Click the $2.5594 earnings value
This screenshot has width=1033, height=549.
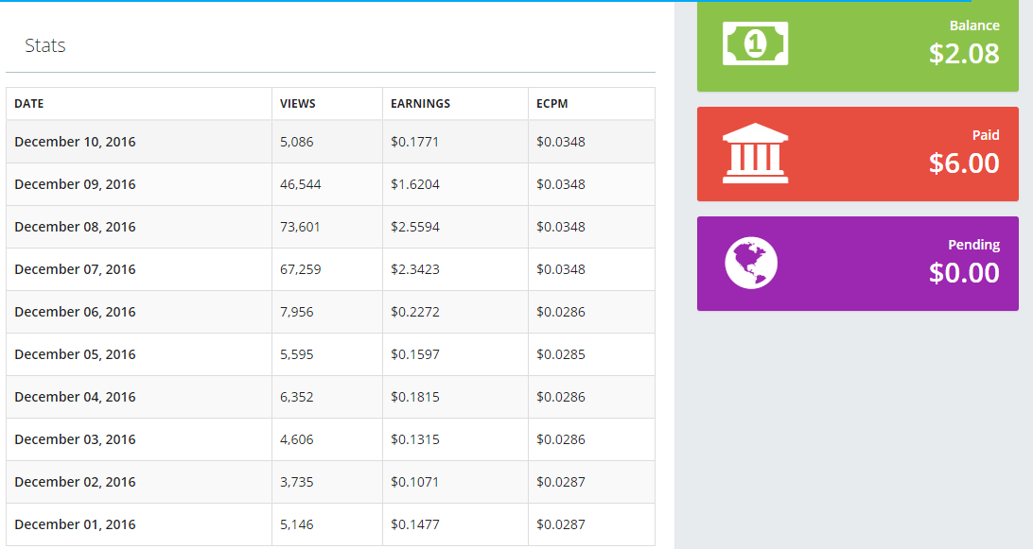click(415, 227)
